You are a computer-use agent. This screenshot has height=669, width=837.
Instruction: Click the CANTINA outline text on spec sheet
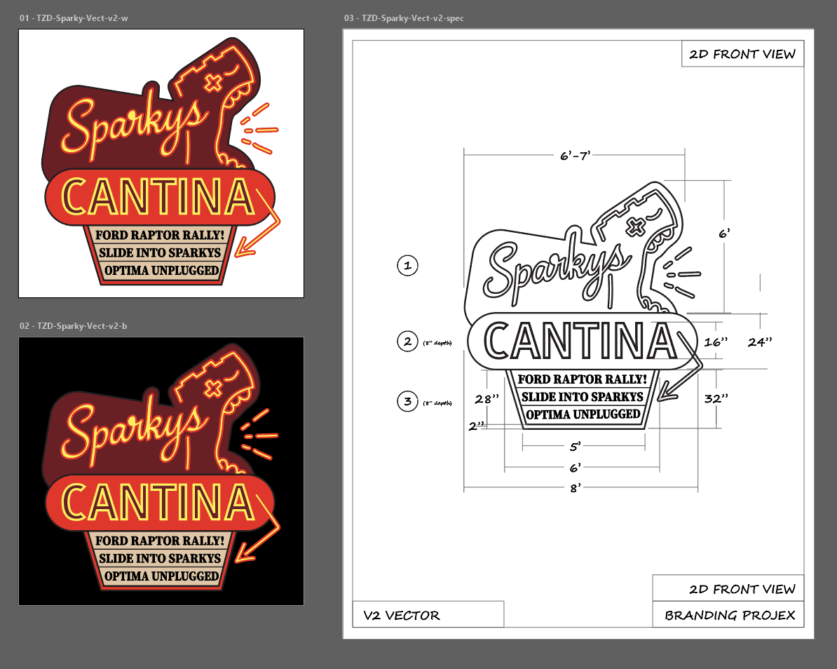(x=580, y=341)
